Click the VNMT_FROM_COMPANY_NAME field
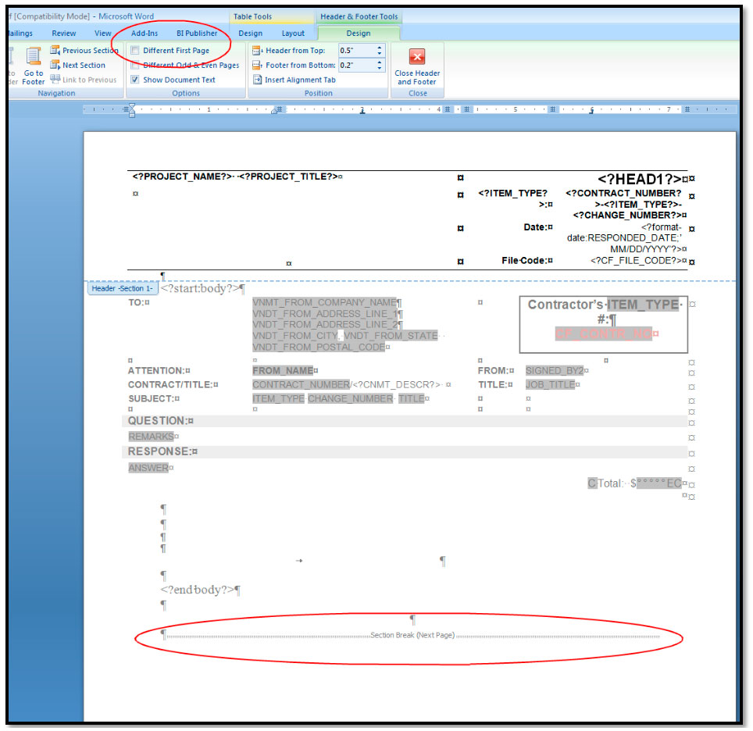 coord(325,302)
